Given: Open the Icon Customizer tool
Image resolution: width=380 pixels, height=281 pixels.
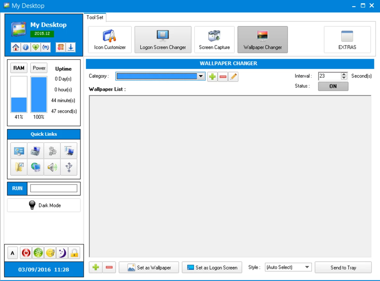Looking at the screenshot, I should (110, 39).
